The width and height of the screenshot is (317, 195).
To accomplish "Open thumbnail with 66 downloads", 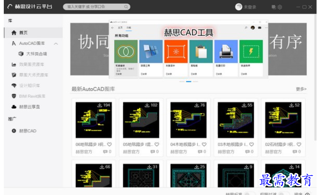I will [94, 176].
